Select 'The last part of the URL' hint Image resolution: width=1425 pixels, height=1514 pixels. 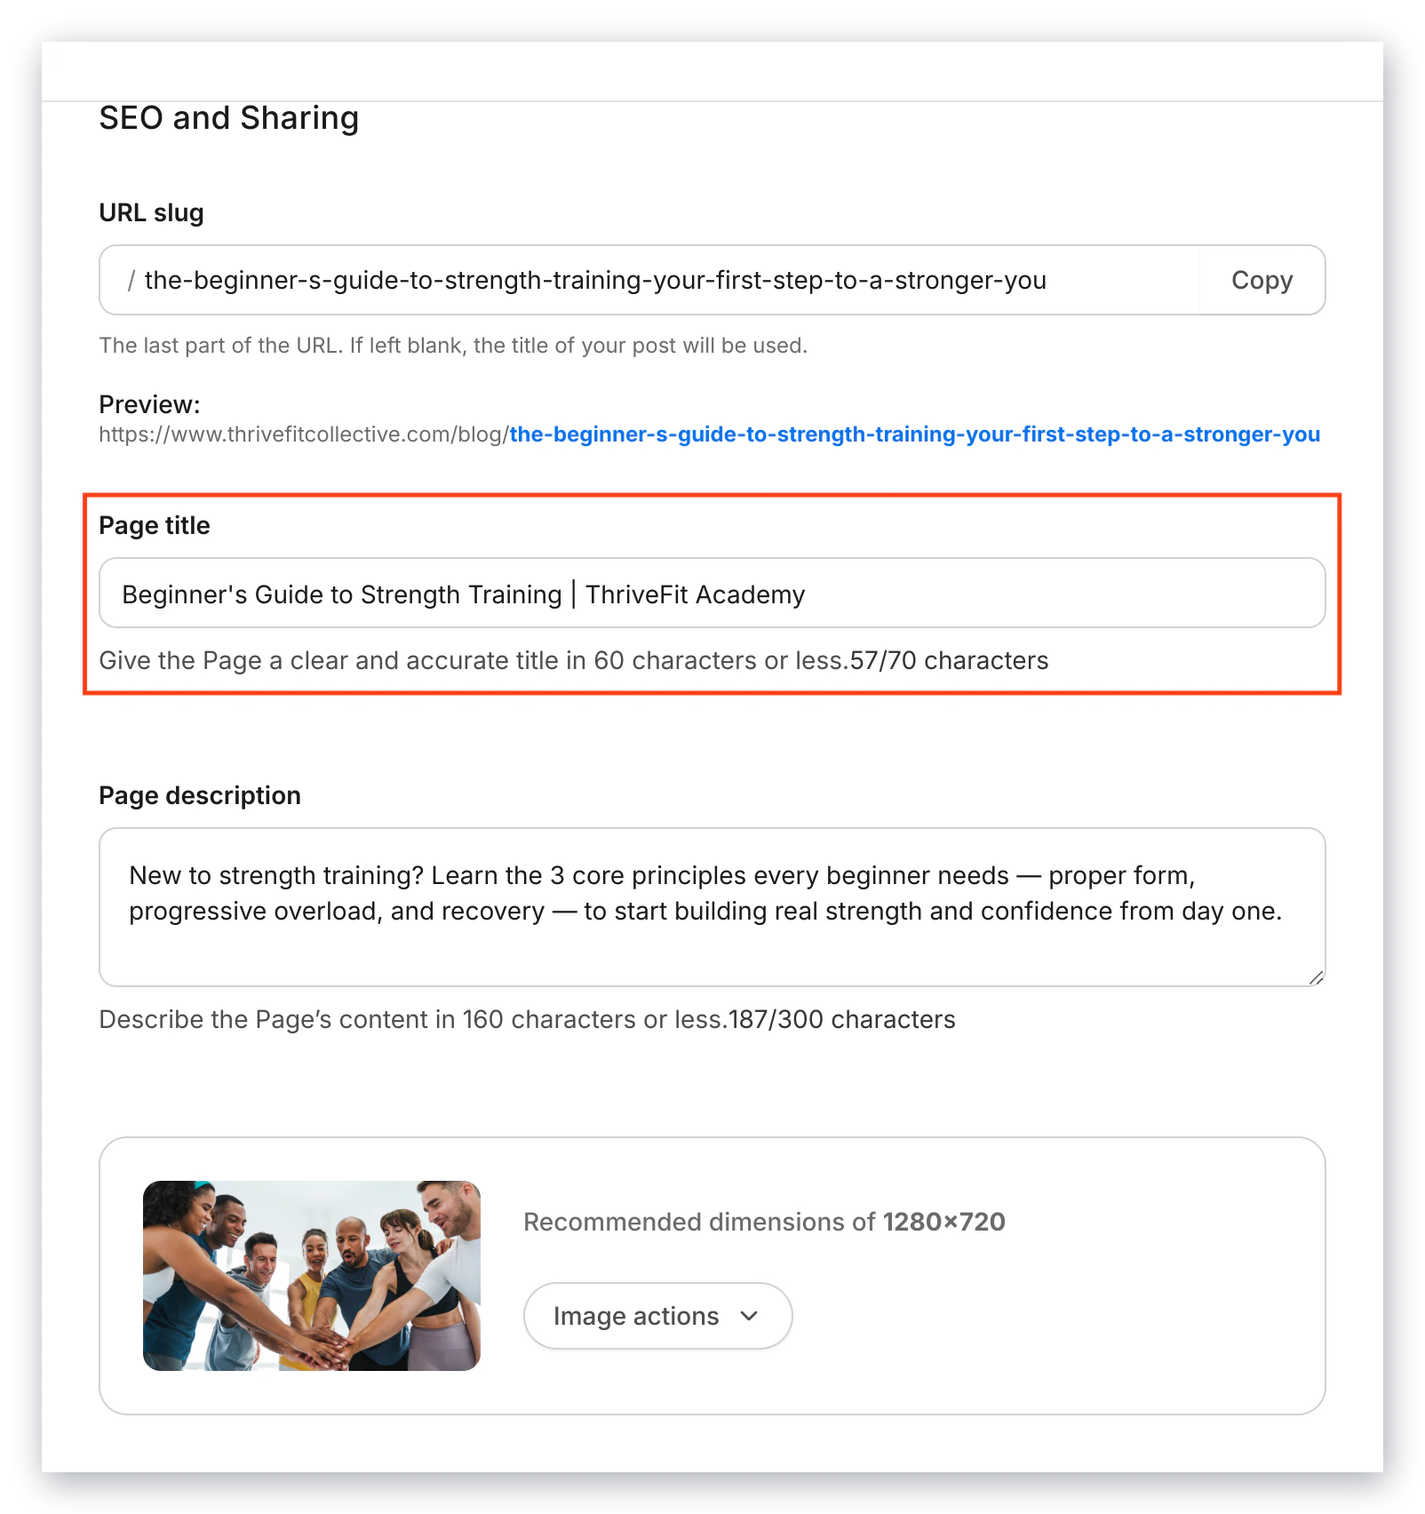(x=453, y=346)
